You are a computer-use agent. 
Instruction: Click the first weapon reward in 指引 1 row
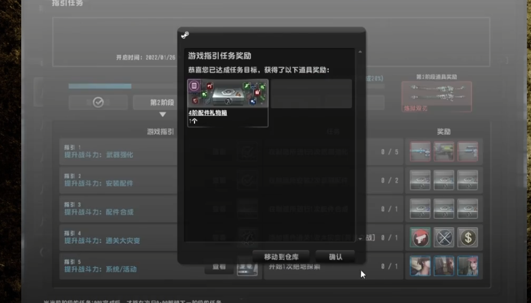(x=420, y=152)
